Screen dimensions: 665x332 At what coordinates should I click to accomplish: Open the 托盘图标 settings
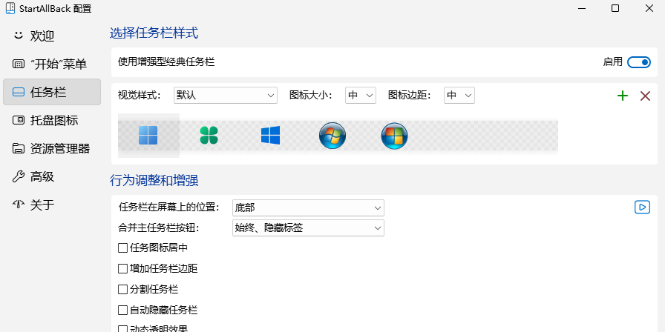point(52,120)
